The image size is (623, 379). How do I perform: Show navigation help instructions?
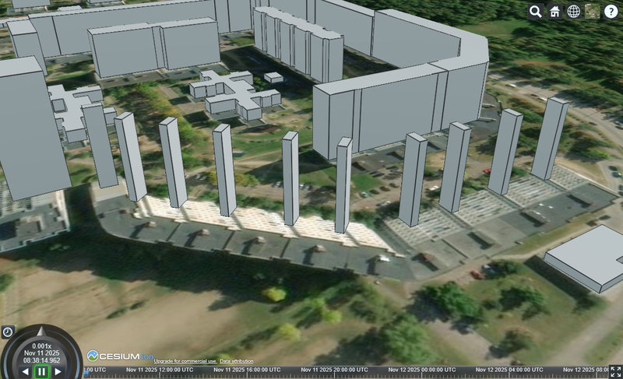tap(611, 11)
